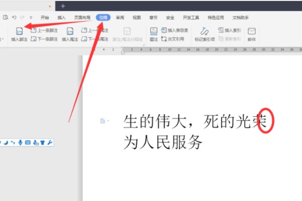Image resolution: width=302 pixels, height=201 pixels.
Task: Click the redo arrow icon
Action: pyautogui.click(x=22, y=18)
